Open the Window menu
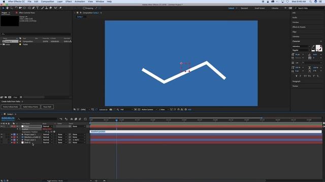Viewport: 325px width, 182px height. tap(100, 2)
